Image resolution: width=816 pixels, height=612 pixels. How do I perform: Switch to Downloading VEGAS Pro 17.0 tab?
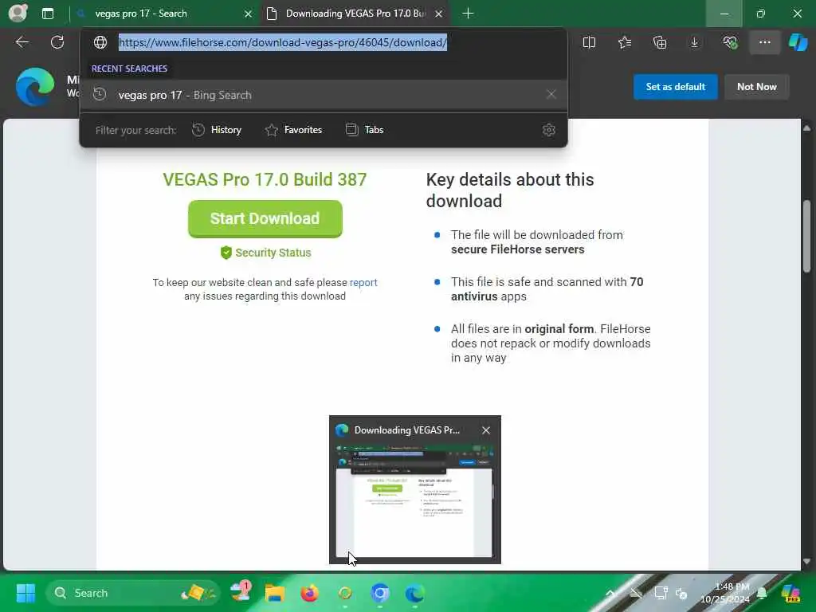[355, 14]
